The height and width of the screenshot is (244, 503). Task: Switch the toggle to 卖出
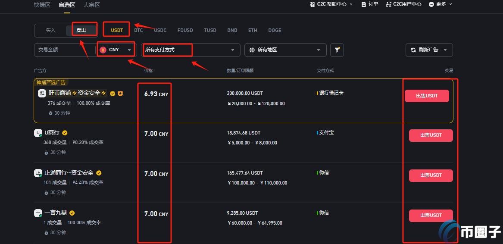[81, 31]
